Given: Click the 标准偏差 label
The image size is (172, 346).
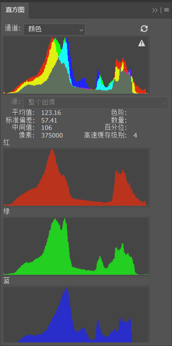Looking at the screenshot, I should (20, 120).
